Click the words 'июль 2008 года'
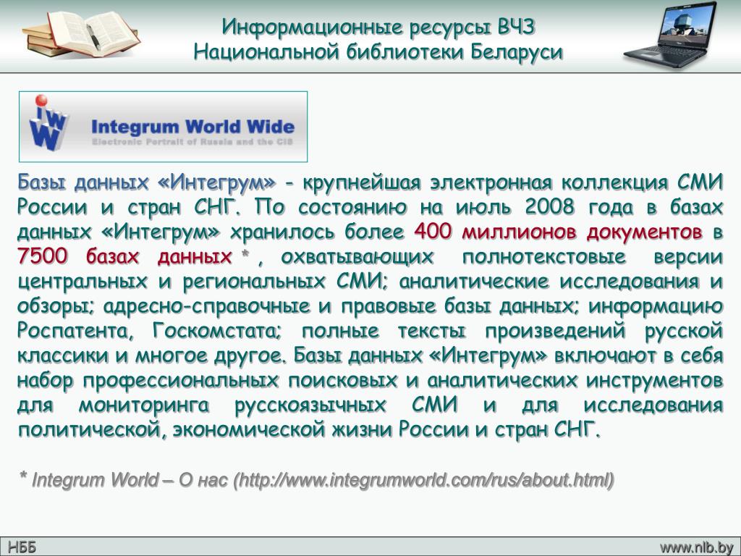The image size is (741, 556). (545, 207)
